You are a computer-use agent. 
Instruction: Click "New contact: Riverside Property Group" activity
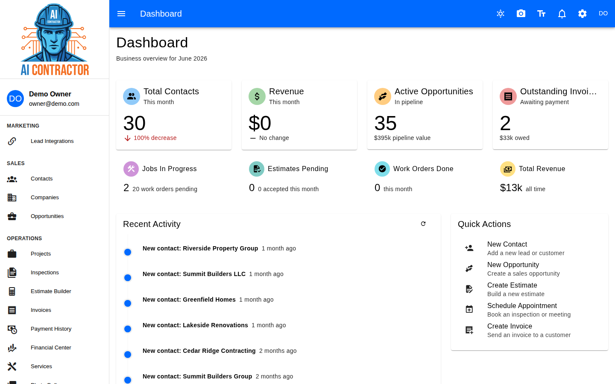200,248
